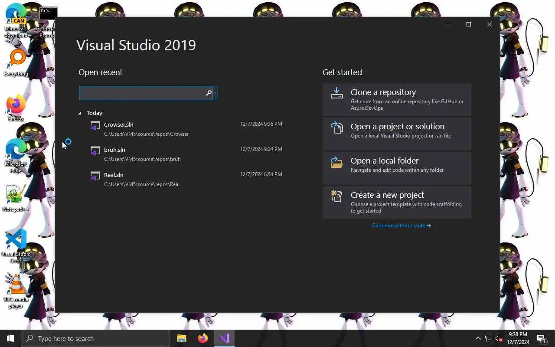This screenshot has height=347, width=555.
Task: Choose Open a project or solution
Action: [x=397, y=134]
